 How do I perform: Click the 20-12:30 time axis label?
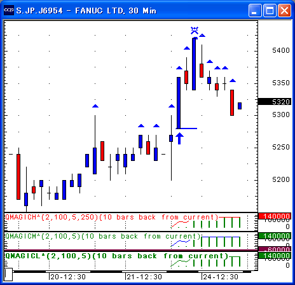(x=68, y=277)
